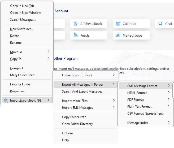Expand Import EML Messages submenu arrow

(x=114, y=107)
